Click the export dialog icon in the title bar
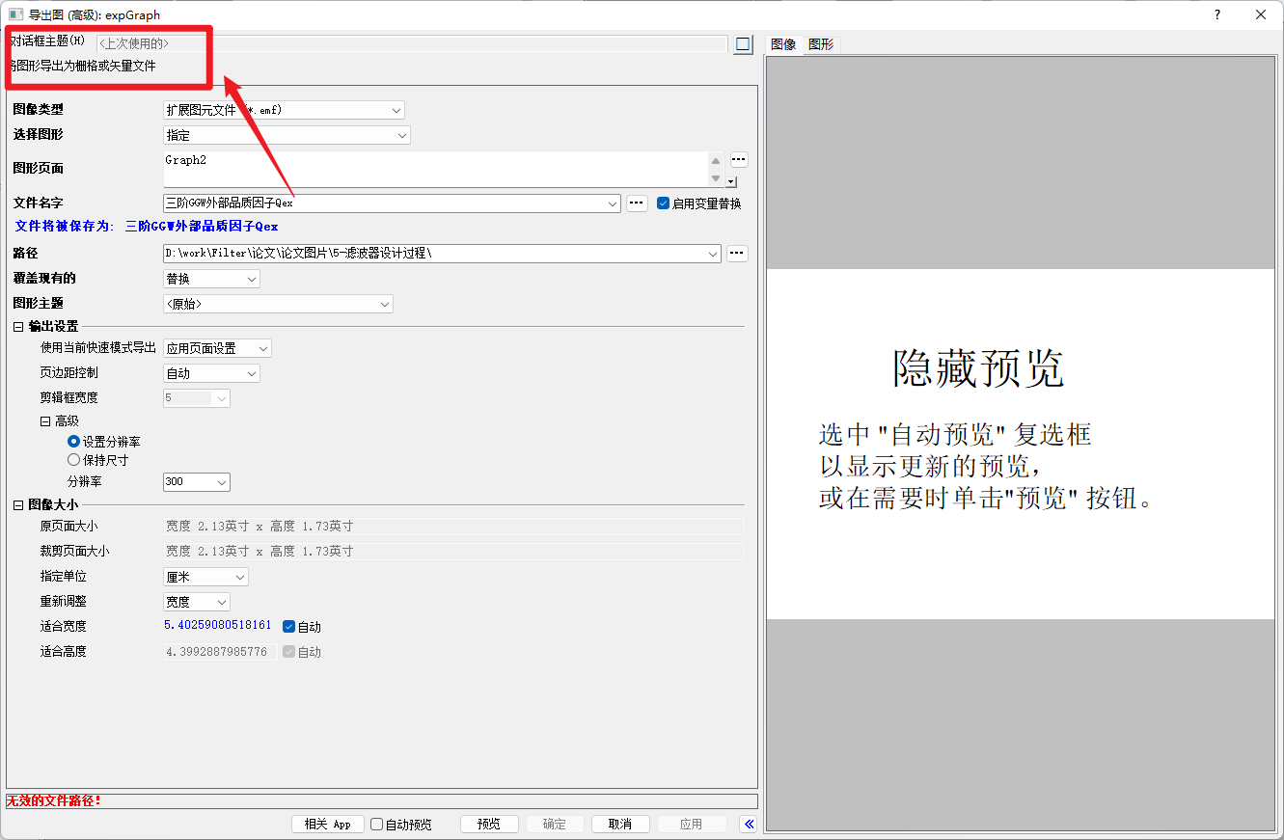The height and width of the screenshot is (840, 1284). pos(14,14)
